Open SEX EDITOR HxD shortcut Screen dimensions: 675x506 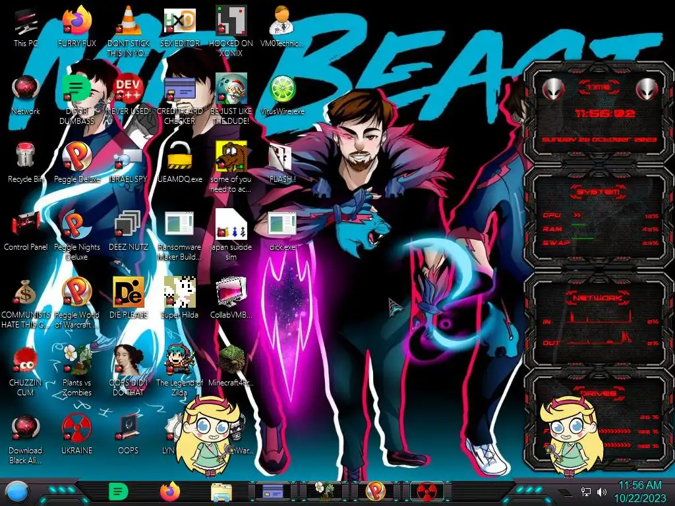click(179, 20)
